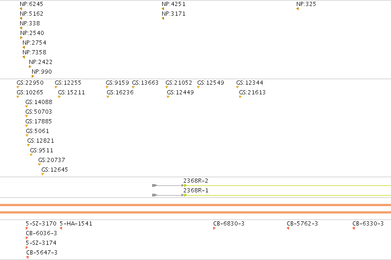
Task: Select the GS:20737 feature label
Action: tap(51, 160)
